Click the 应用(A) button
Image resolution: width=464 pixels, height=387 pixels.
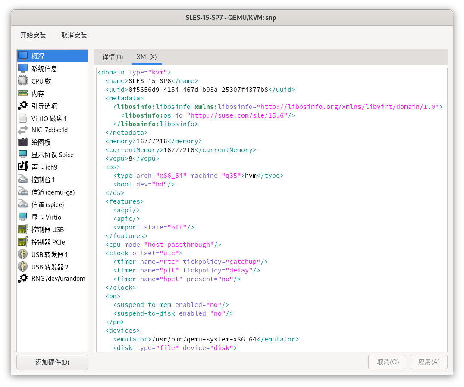tap(429, 362)
